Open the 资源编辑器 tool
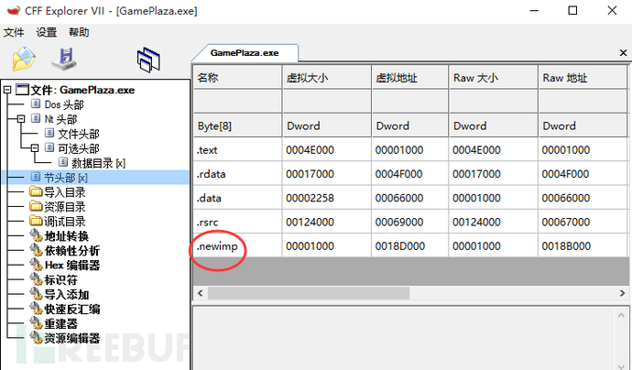 [72, 338]
